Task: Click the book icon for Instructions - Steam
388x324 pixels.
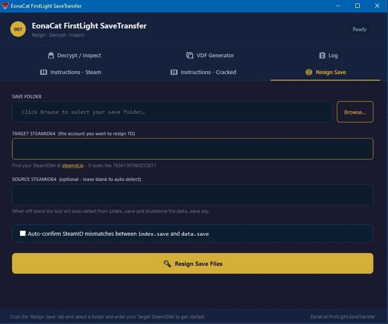Action: point(43,72)
